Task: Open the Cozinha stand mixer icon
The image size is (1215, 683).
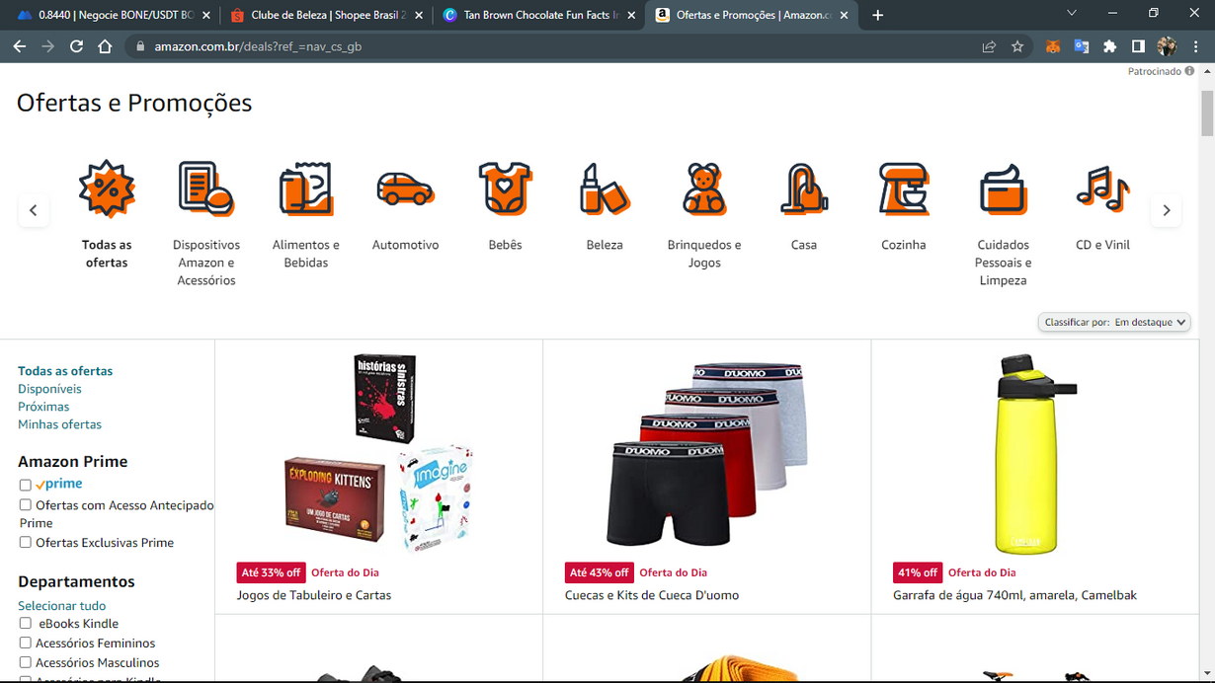Action: click(903, 189)
